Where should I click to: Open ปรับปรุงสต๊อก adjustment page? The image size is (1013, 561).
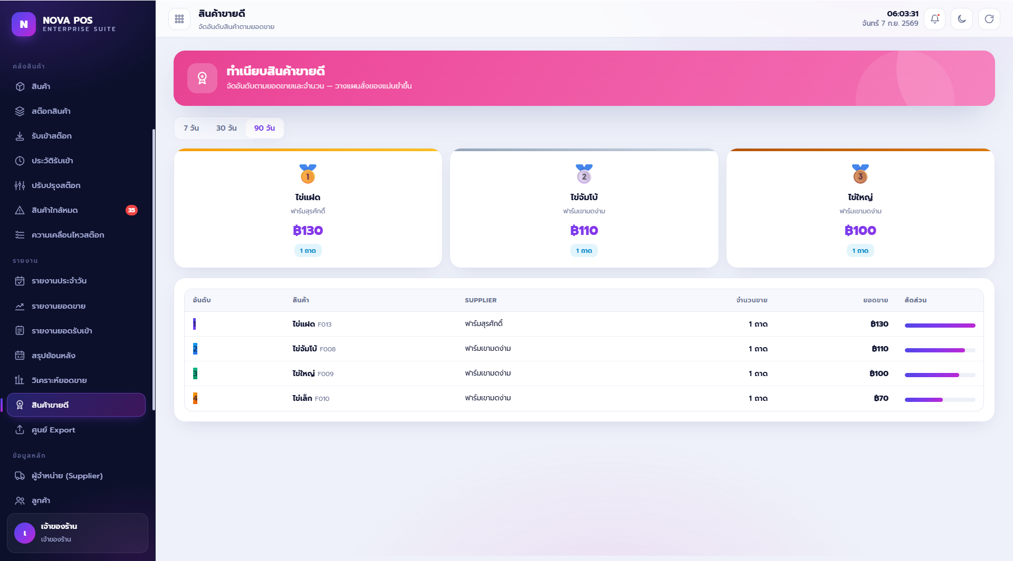[76, 185]
